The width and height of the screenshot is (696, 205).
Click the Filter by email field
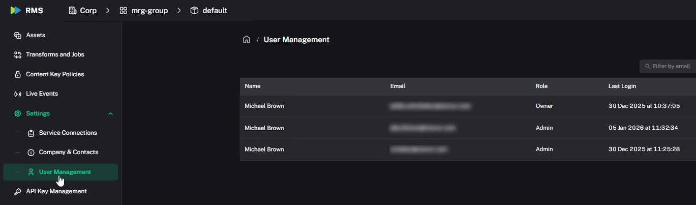click(668, 66)
